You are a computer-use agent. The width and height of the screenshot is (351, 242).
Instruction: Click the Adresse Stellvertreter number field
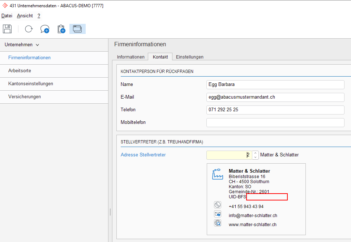[x=229, y=155]
